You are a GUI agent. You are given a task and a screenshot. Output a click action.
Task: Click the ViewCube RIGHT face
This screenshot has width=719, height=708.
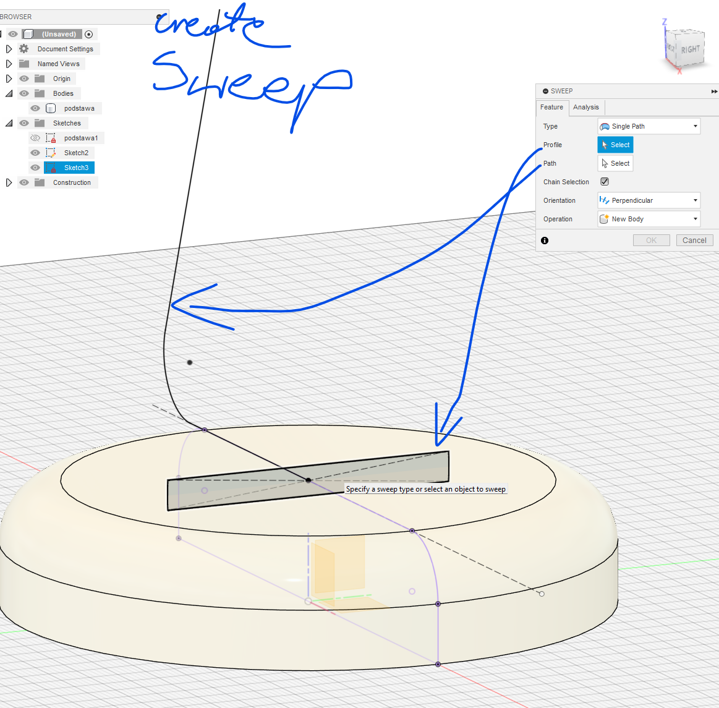point(690,49)
